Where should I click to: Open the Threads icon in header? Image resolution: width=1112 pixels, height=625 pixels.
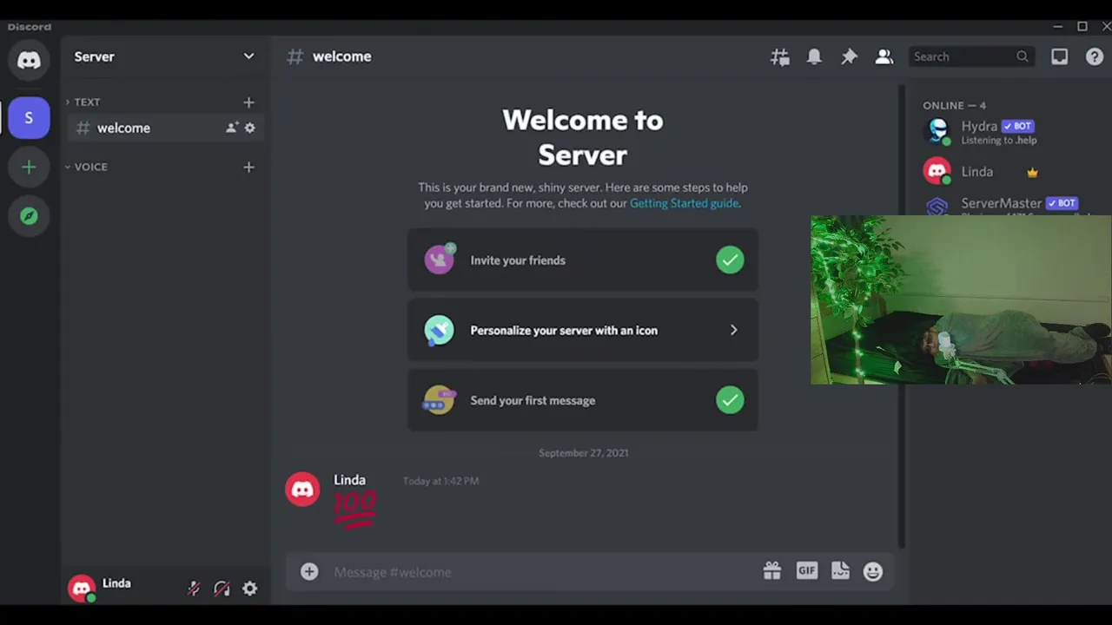[780, 57]
